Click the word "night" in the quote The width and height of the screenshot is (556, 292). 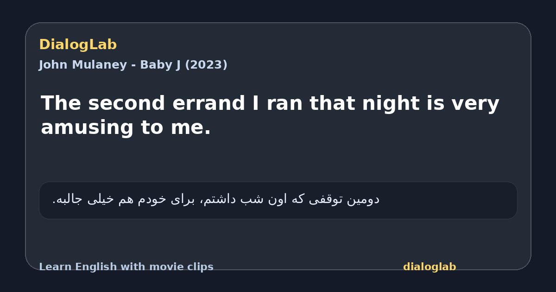pos(389,103)
